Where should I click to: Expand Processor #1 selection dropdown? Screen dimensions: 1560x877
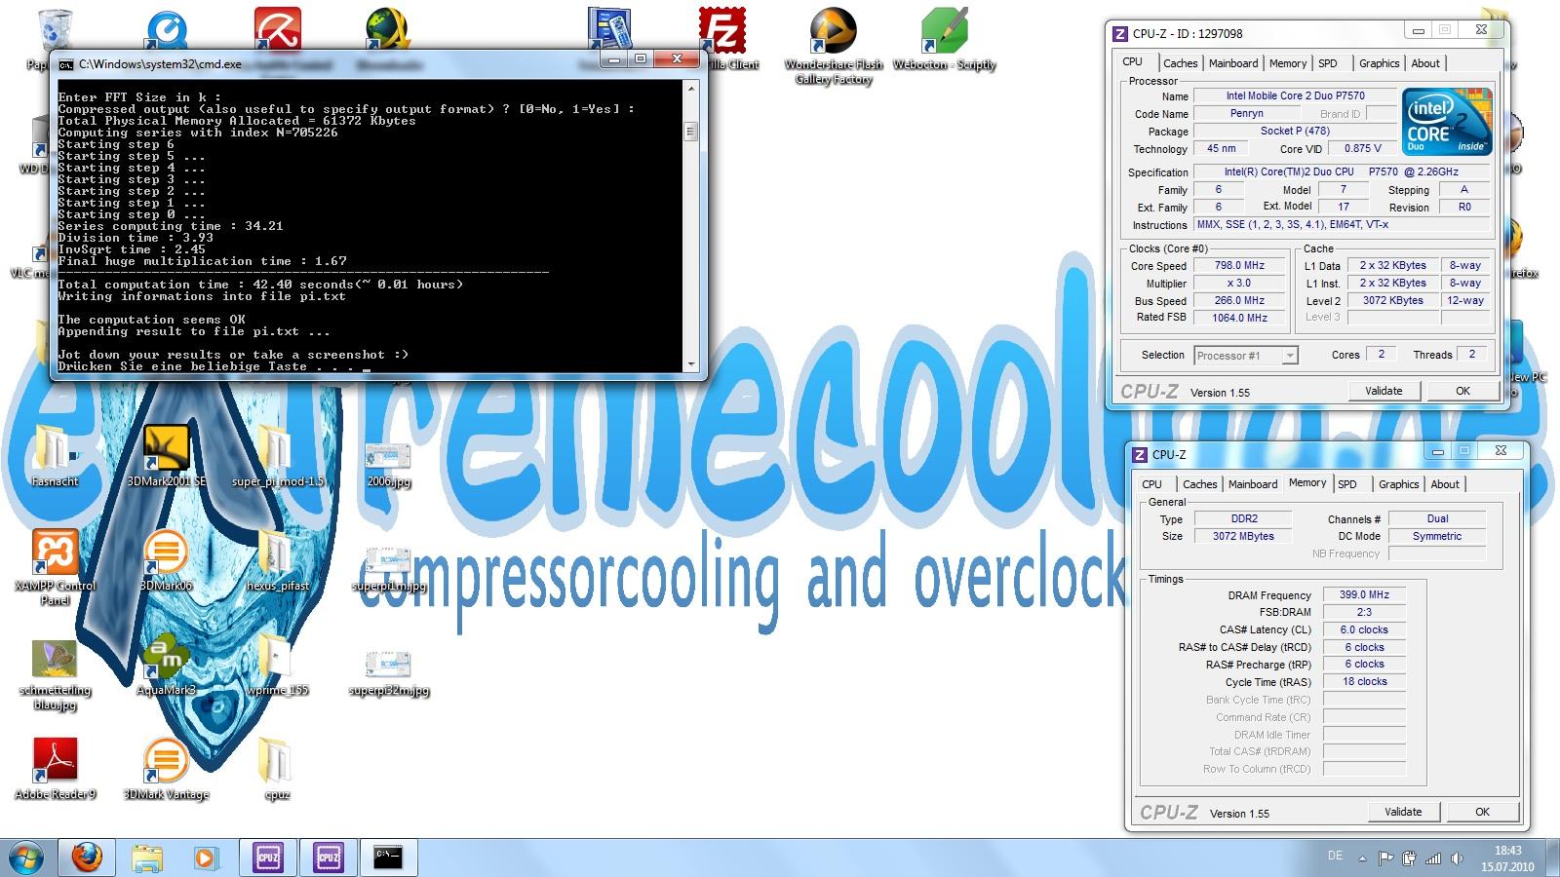coord(1290,356)
